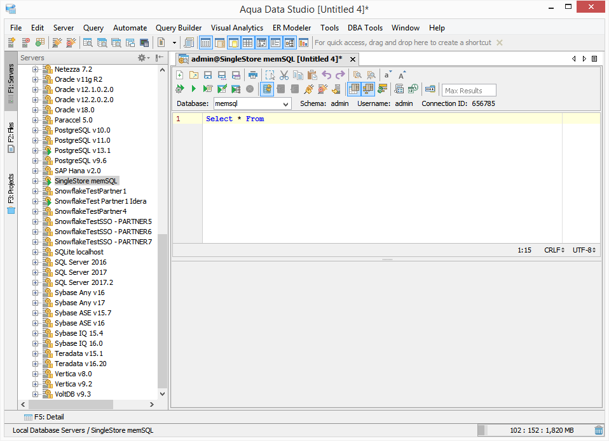This screenshot has width=609, height=441.
Task: Open the dark terminal window icon in main toolbar
Action: [144, 43]
